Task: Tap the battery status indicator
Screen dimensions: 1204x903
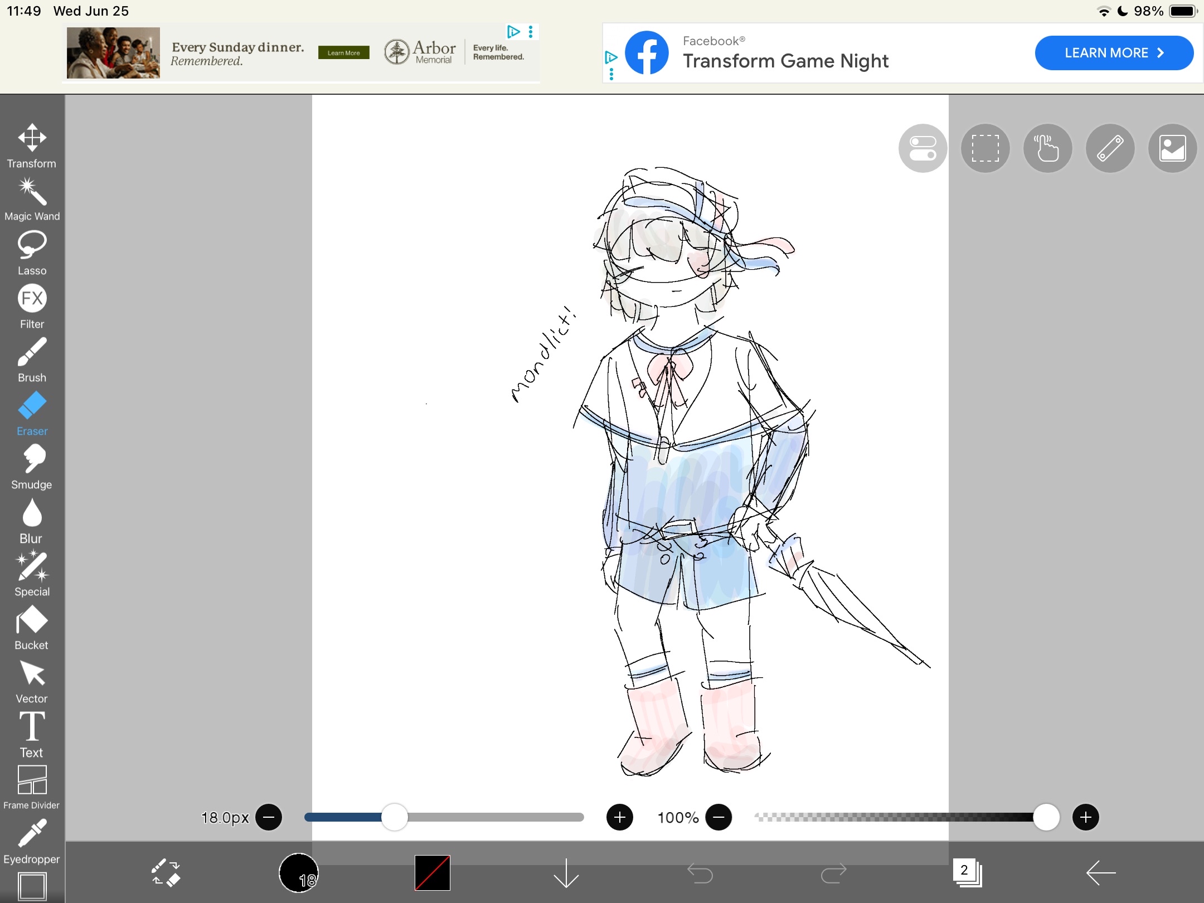Action: click(1183, 11)
